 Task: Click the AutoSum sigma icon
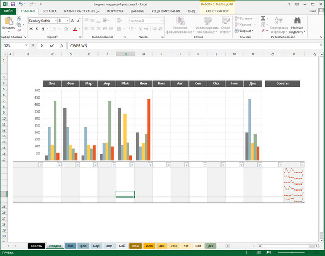click(263, 18)
